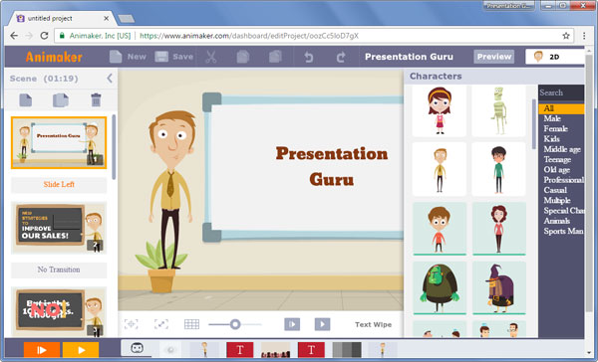Filter characters by Professional
Image resolution: width=598 pixels, height=362 pixels.
(x=564, y=180)
